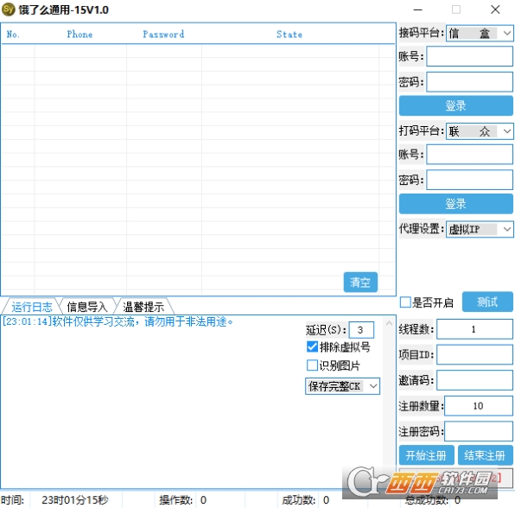This screenshot has width=515, height=508.
Task: Select the 运行日志 tab
Action: coord(31,307)
